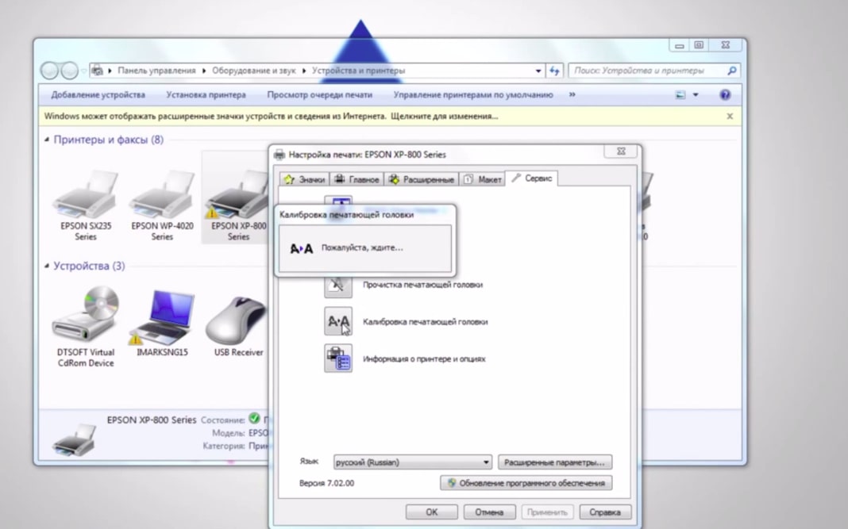Close the Настройка печати dialog
Image resolution: width=848 pixels, height=529 pixels.
coord(621,151)
